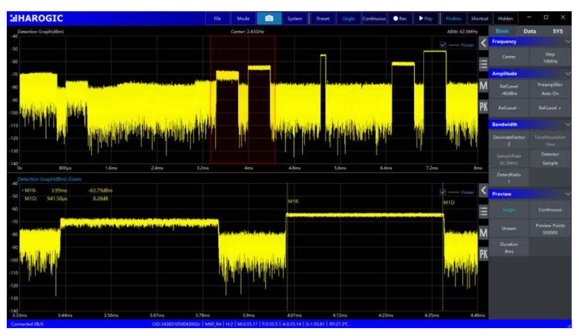This screenshot has width=579, height=336.
Task: Click the Detector Sample button
Action: point(550,158)
